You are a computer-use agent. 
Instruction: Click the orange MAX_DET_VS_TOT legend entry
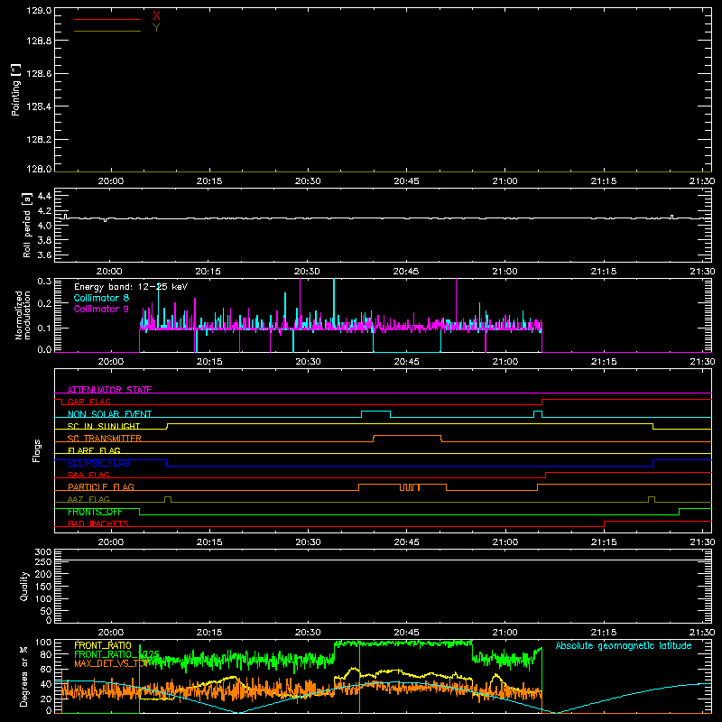pyautogui.click(x=110, y=663)
